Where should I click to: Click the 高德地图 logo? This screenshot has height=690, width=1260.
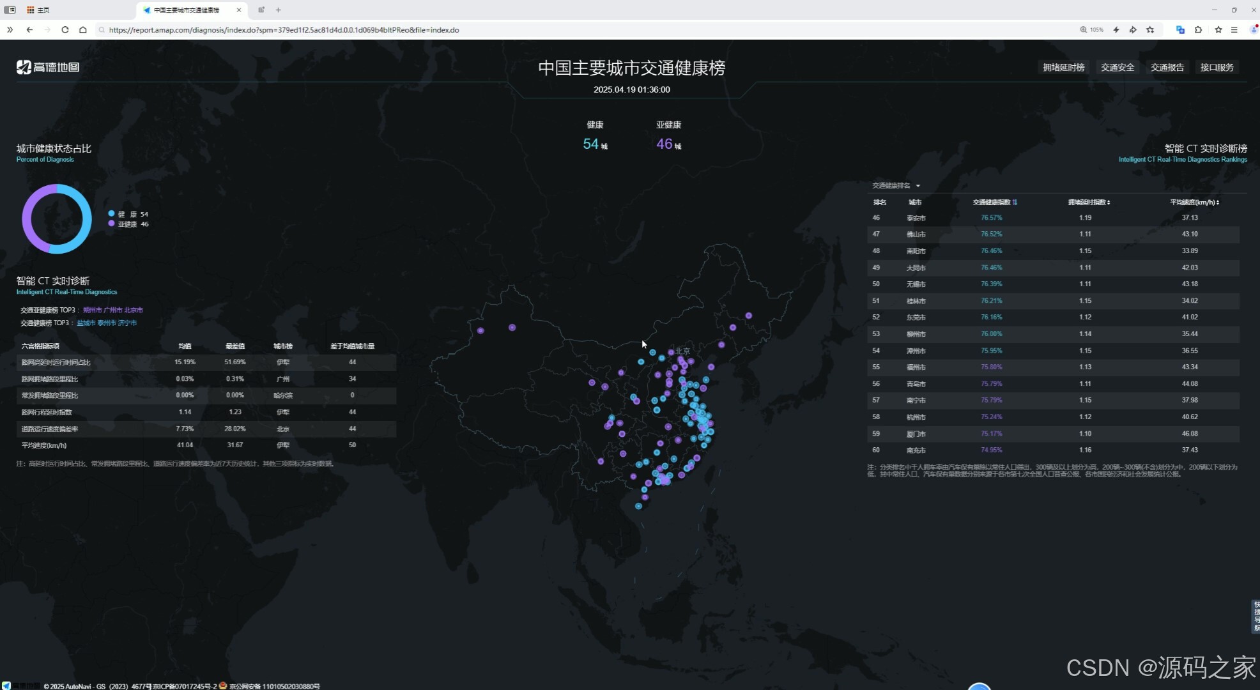48,67
